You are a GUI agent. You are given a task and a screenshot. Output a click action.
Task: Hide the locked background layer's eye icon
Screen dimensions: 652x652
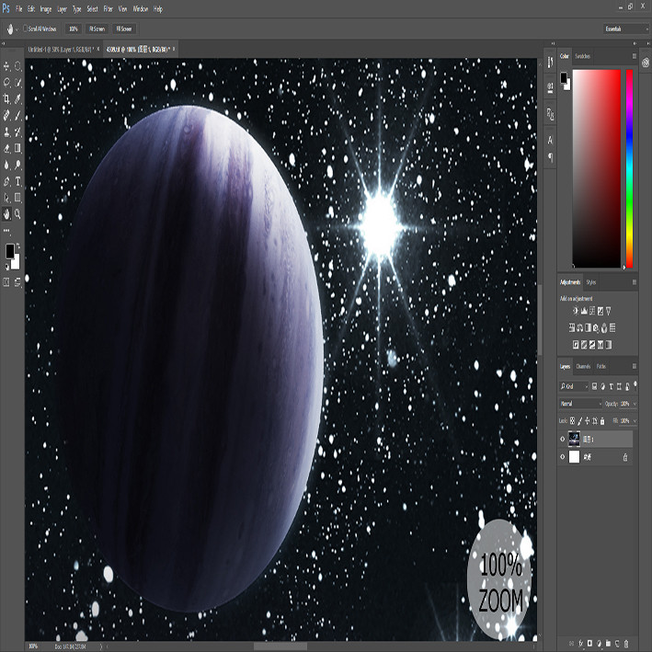563,457
